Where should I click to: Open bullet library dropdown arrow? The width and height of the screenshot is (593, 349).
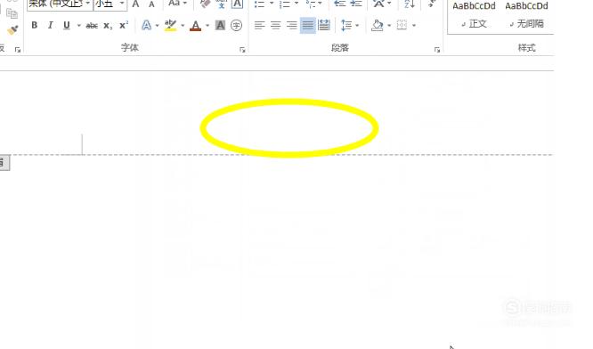[272, 4]
